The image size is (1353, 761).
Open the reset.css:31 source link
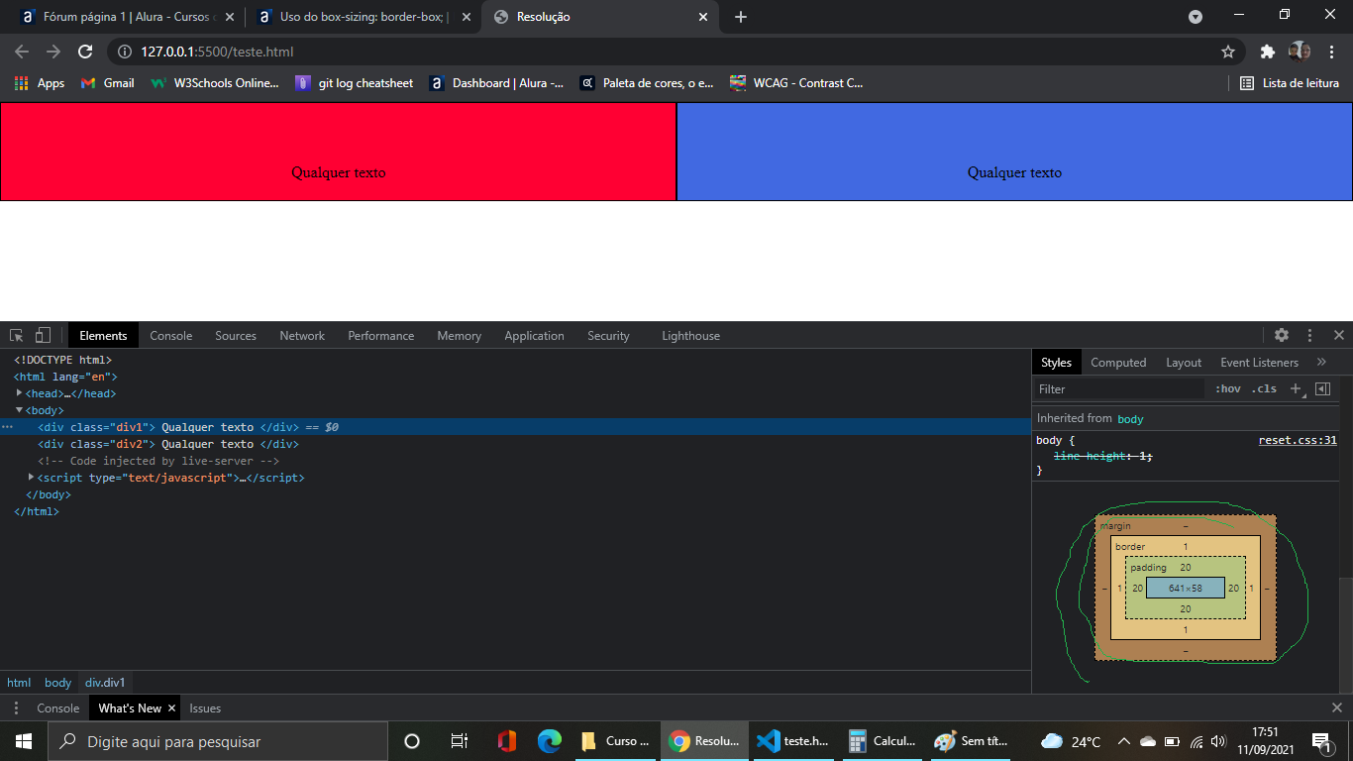[1298, 440]
